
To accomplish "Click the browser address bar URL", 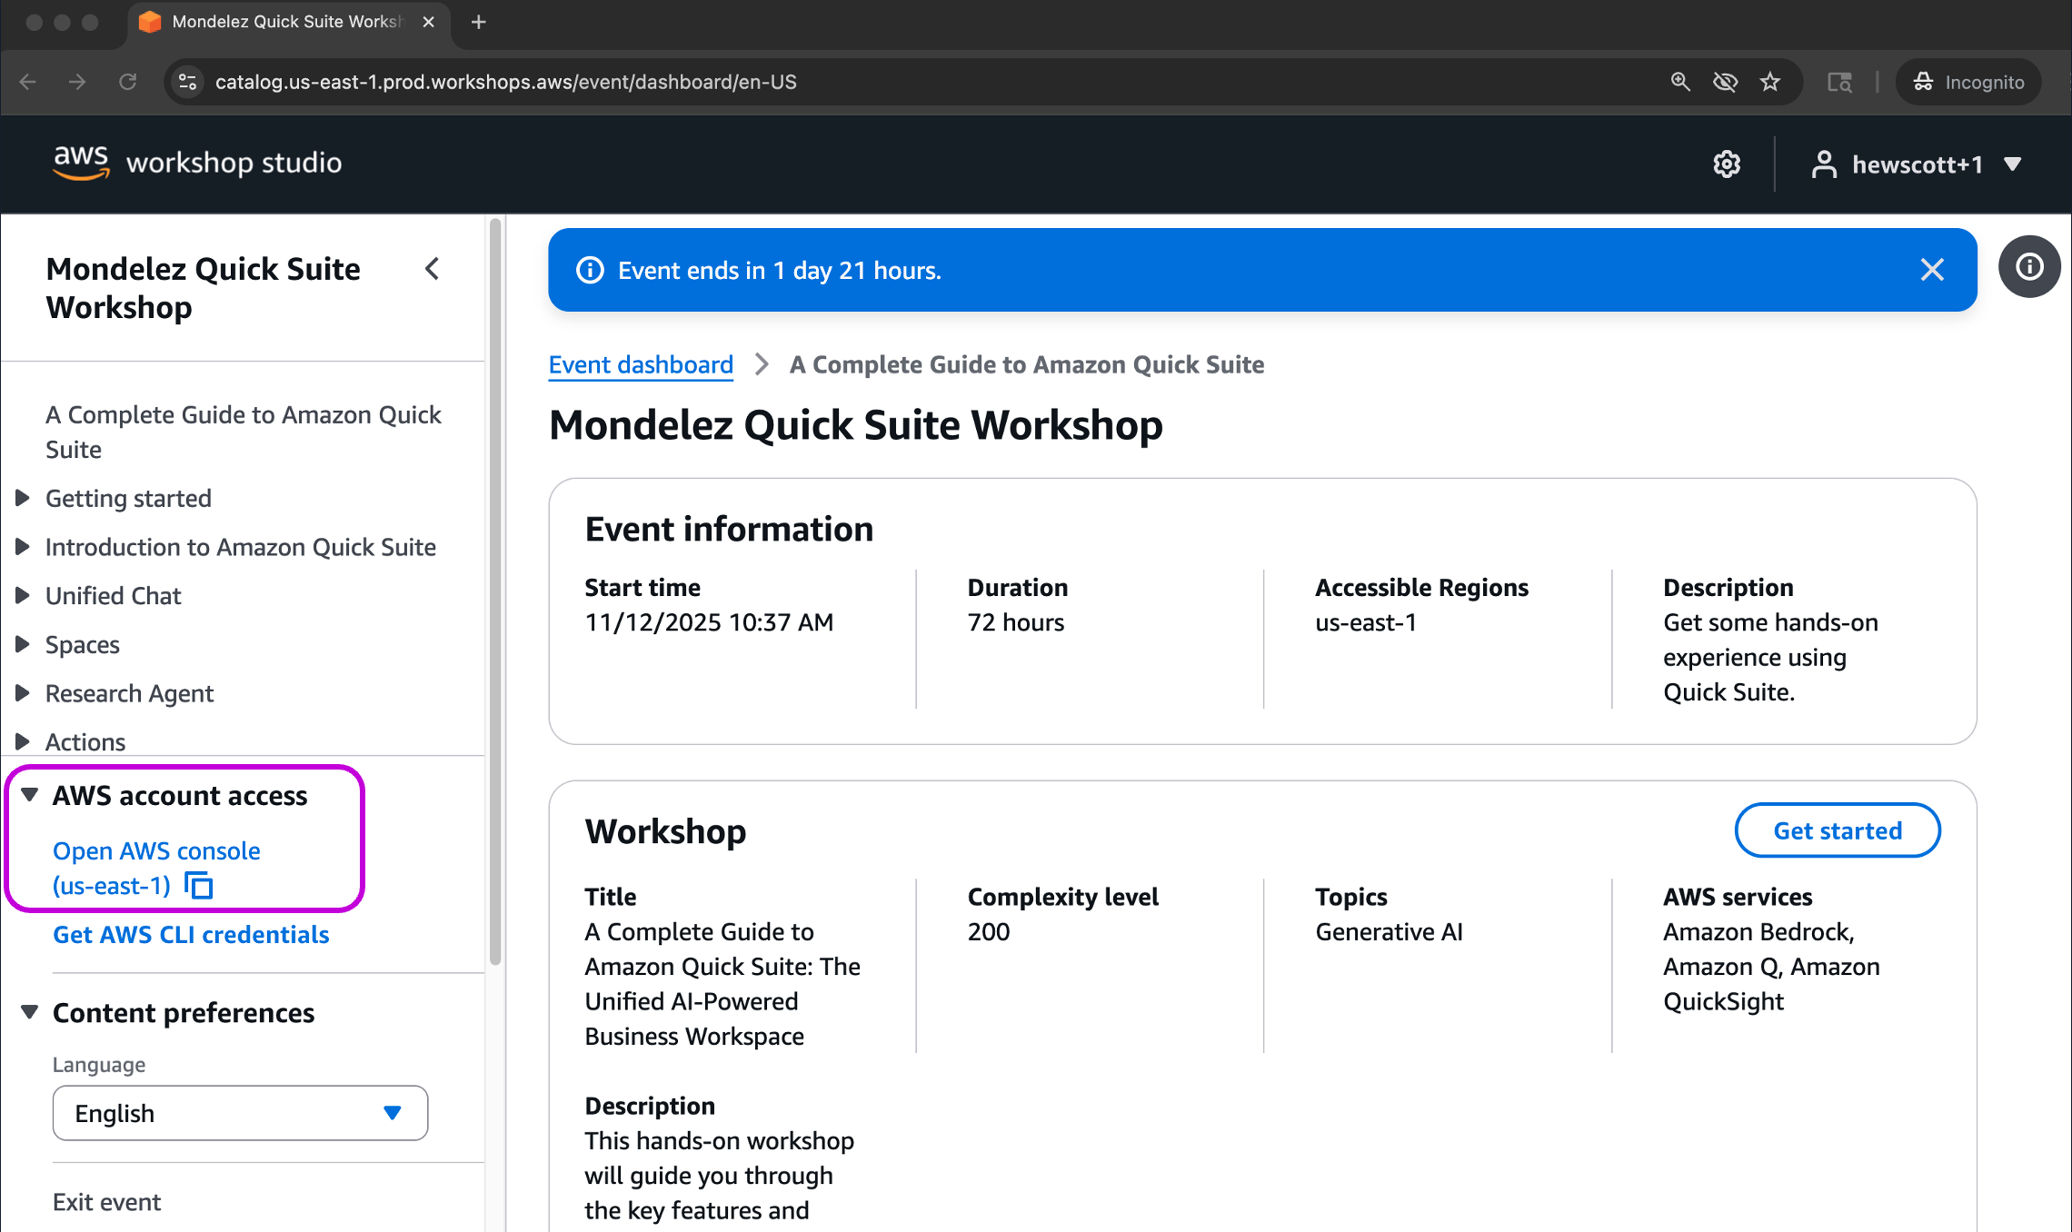I will tap(505, 82).
